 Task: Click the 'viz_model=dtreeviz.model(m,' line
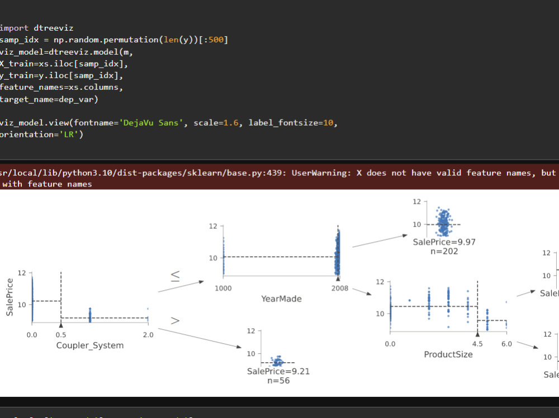pyautogui.click(x=67, y=52)
